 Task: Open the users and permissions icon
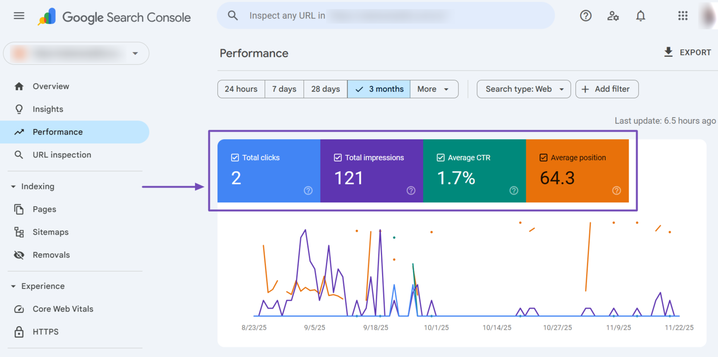[613, 16]
